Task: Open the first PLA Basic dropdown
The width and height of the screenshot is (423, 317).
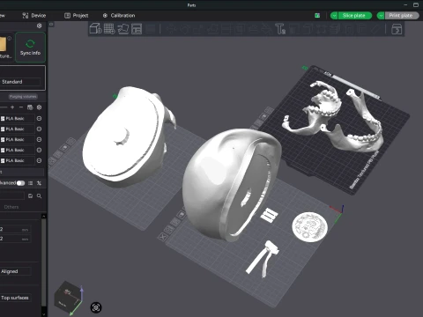Action: [18, 119]
